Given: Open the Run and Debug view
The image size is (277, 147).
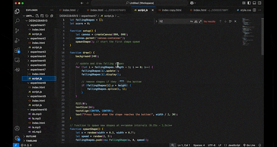Looking at the screenshot, I should point(17,40).
